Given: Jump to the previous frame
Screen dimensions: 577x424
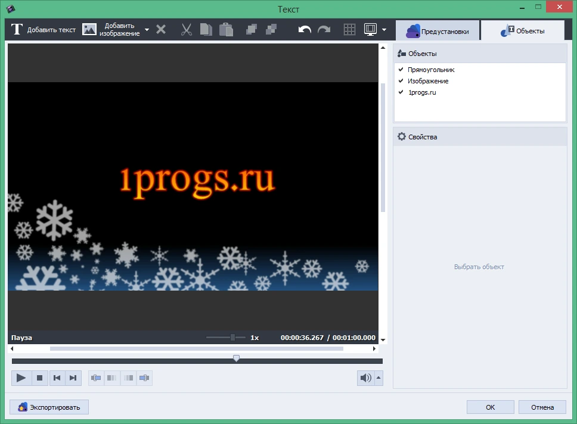Looking at the screenshot, I should pyautogui.click(x=57, y=378).
